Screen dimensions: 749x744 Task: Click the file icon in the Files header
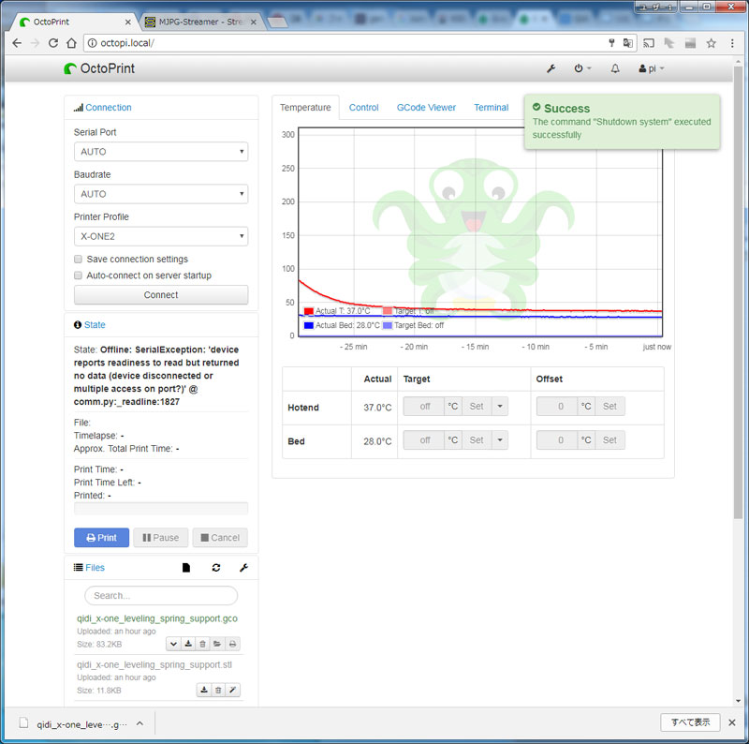186,568
